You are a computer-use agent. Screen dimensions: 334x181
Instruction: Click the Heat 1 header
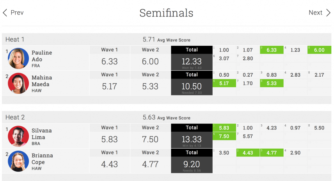15,39
